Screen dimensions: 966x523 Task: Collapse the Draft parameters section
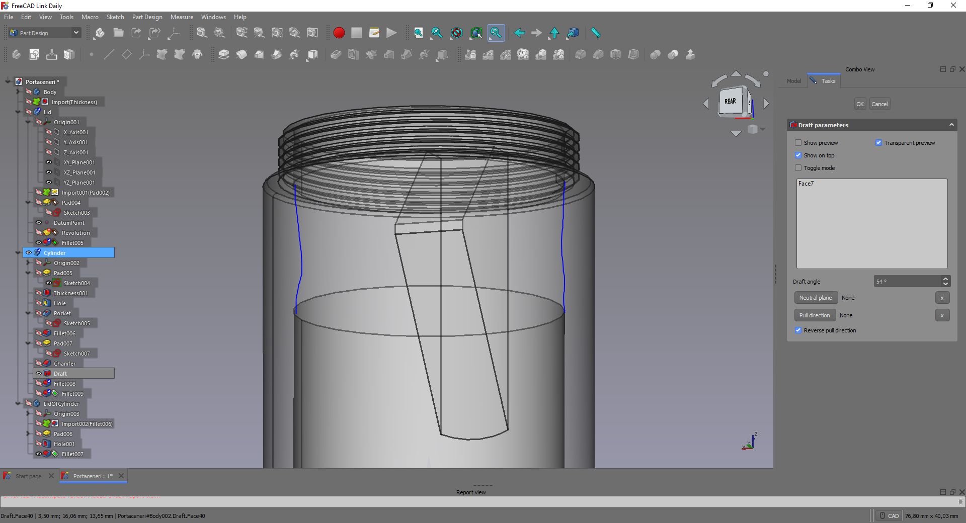pyautogui.click(x=951, y=125)
